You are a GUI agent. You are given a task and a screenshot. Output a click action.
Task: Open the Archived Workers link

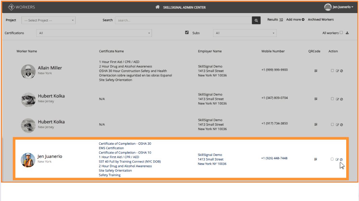[321, 20]
